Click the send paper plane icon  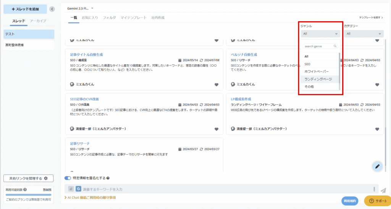(383, 190)
